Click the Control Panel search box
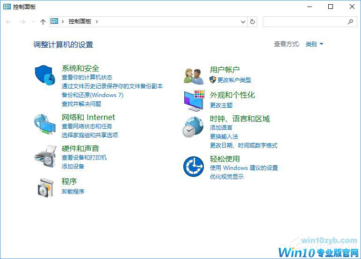 310,21
